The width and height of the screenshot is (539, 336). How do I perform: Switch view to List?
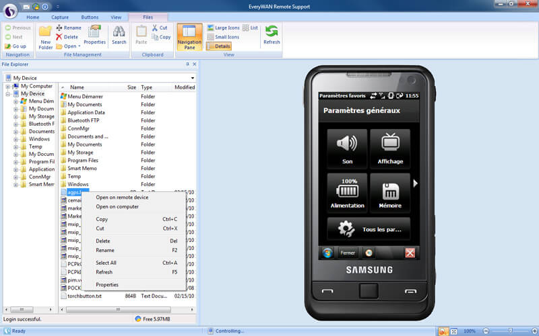(x=250, y=28)
